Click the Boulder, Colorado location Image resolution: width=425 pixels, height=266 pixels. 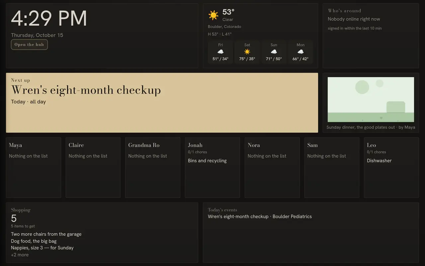224,27
